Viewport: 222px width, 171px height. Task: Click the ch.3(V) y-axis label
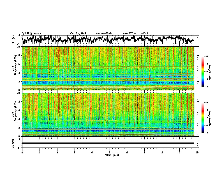coord(13,143)
